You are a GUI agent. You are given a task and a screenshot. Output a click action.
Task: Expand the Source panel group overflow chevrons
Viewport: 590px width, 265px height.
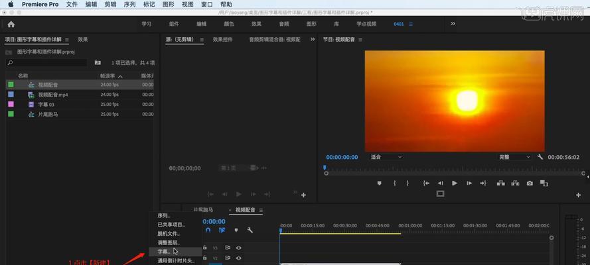(313, 39)
